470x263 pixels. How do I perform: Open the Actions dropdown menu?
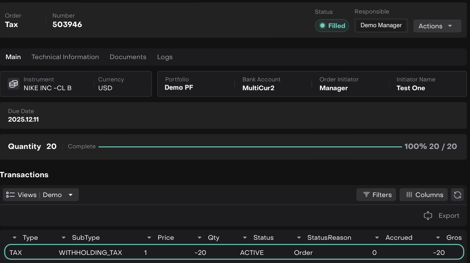[x=437, y=26]
